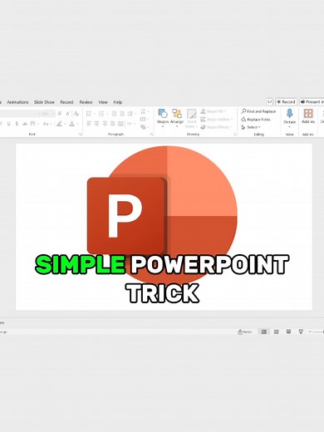Open the Align Text dropdown
Screen dimensions: 324x432
[x=144, y=119]
